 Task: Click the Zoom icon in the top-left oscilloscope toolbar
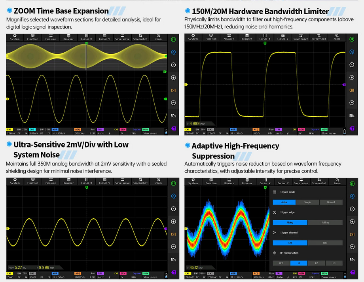coord(158,37)
